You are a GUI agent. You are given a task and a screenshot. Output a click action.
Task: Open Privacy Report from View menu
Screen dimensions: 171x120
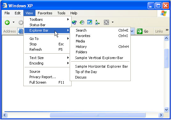pyautogui.click(x=47, y=77)
